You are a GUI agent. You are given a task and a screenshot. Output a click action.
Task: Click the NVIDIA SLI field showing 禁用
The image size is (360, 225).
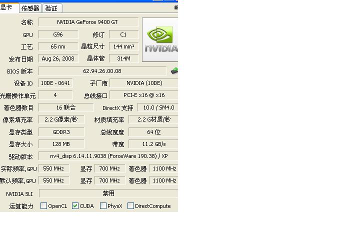click(x=108, y=193)
